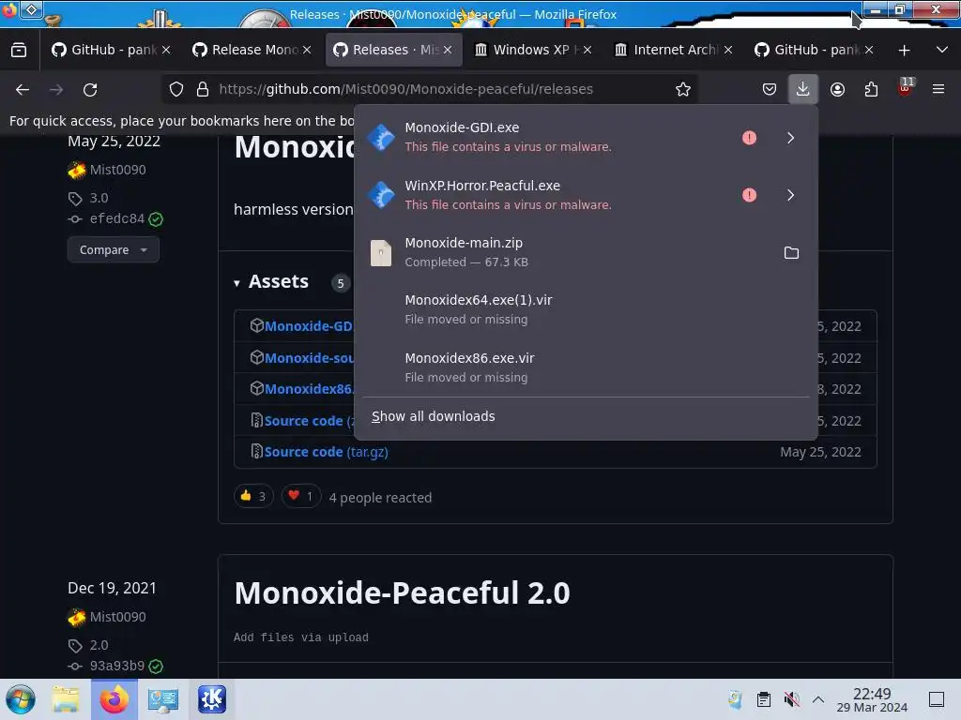The image size is (961, 720).
Task: Toggle the muted volume tray icon
Action: coord(791,699)
